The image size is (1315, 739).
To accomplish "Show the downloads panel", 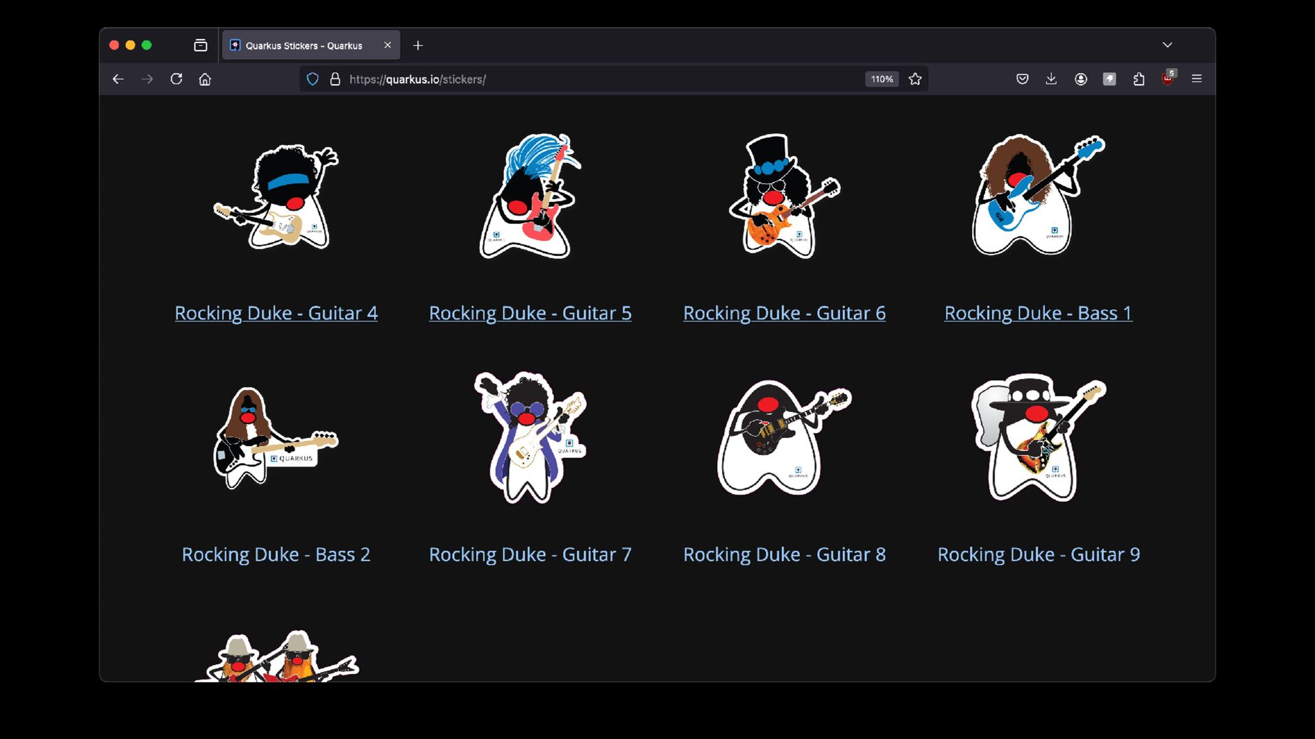I will coord(1051,79).
